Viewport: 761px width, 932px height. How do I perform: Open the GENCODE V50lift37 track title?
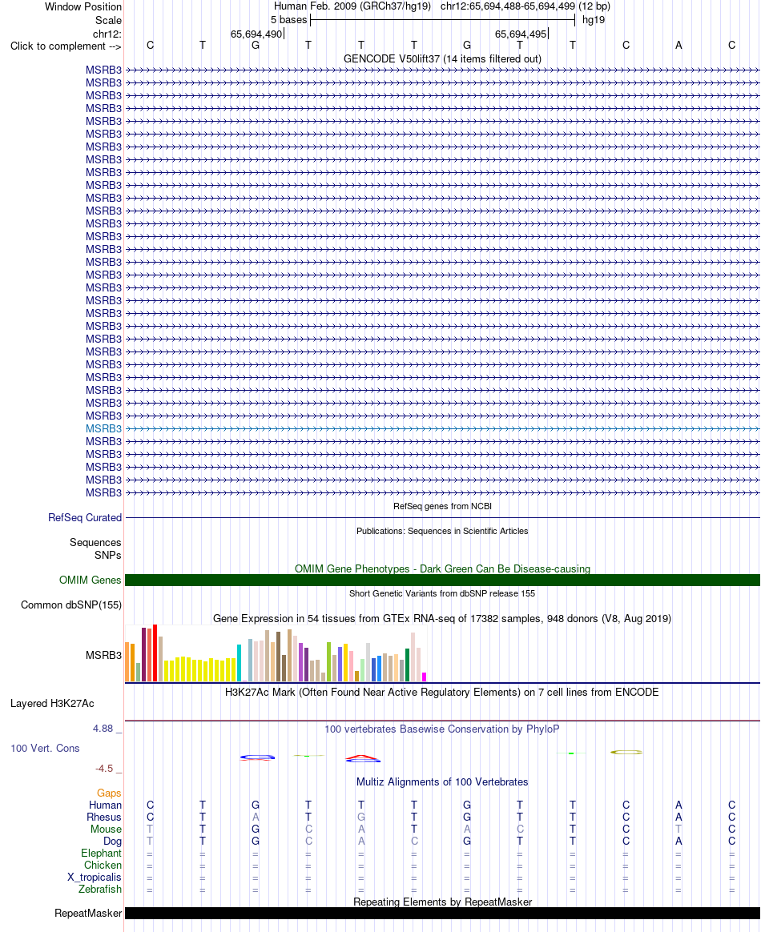pos(442,58)
